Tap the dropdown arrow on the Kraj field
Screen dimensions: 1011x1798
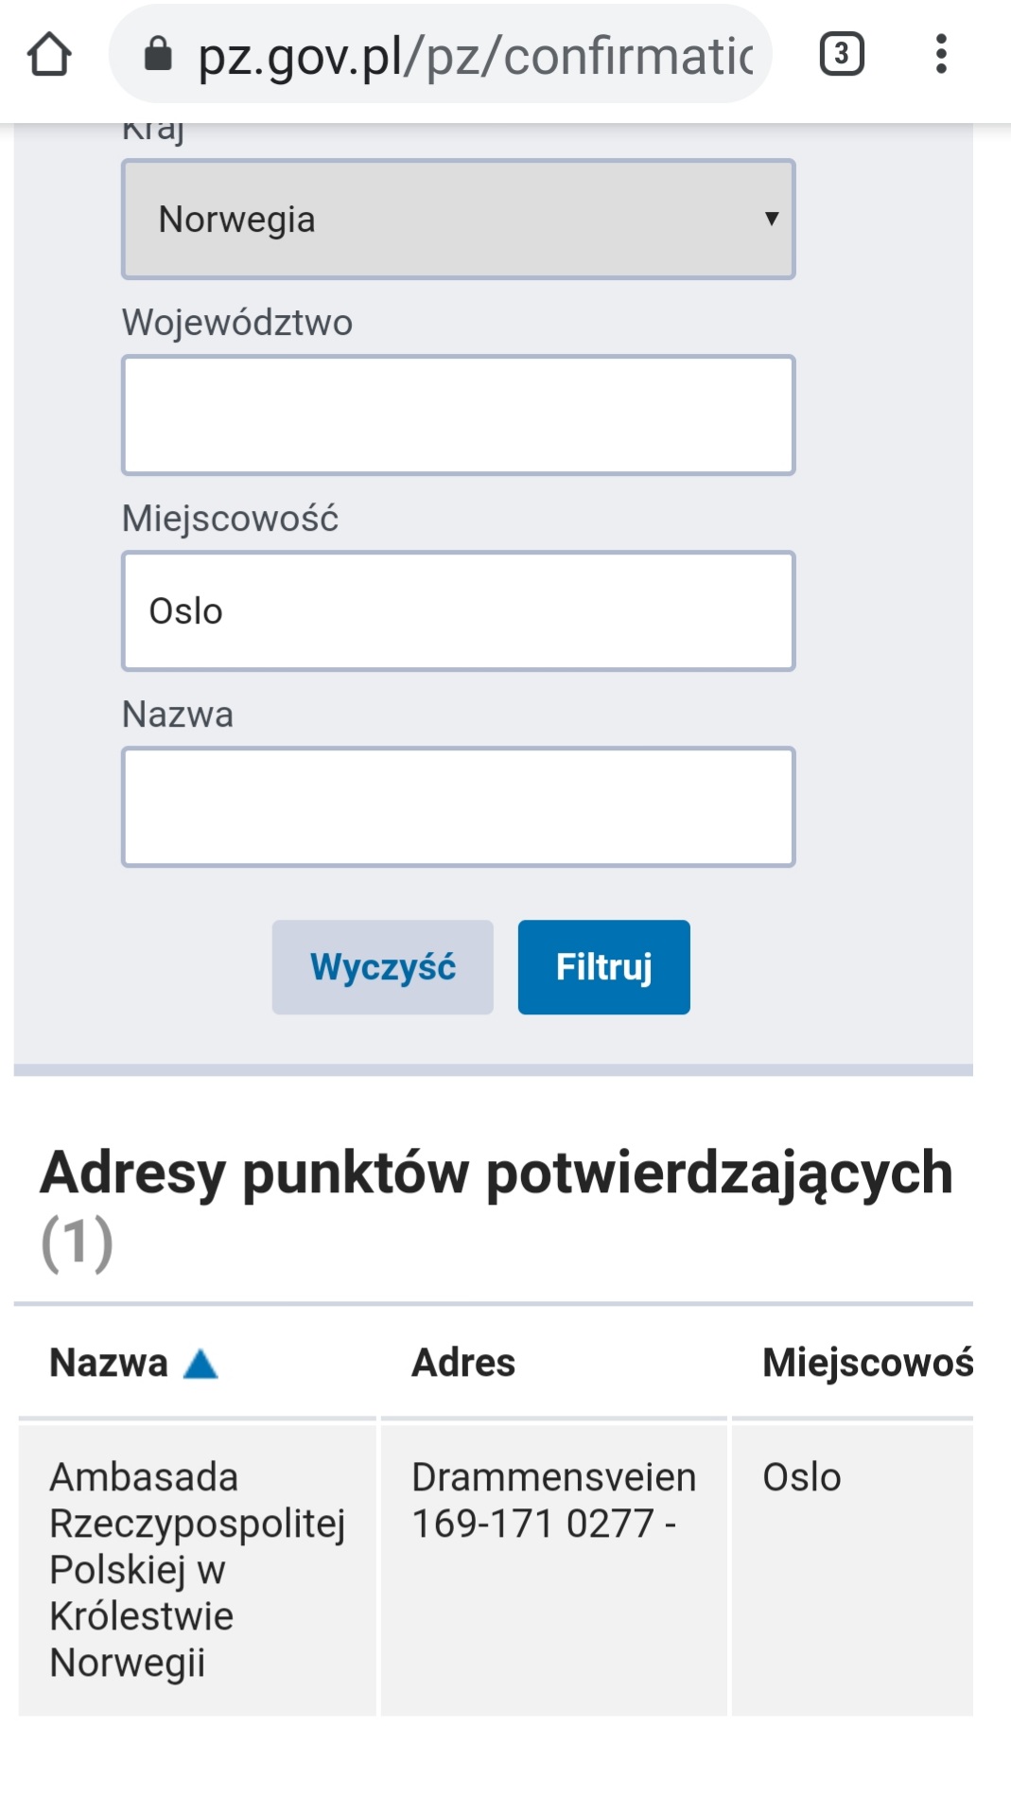770,219
